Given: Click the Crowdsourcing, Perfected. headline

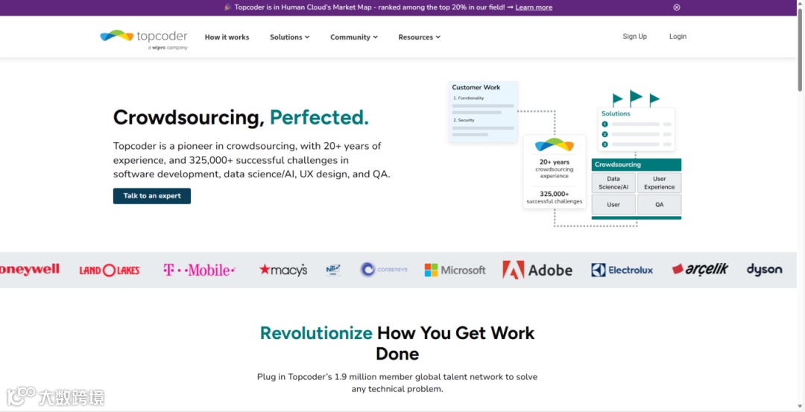Looking at the screenshot, I should [241, 118].
